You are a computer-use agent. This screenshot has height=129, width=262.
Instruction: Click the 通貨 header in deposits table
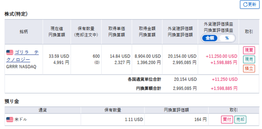tap(42, 110)
